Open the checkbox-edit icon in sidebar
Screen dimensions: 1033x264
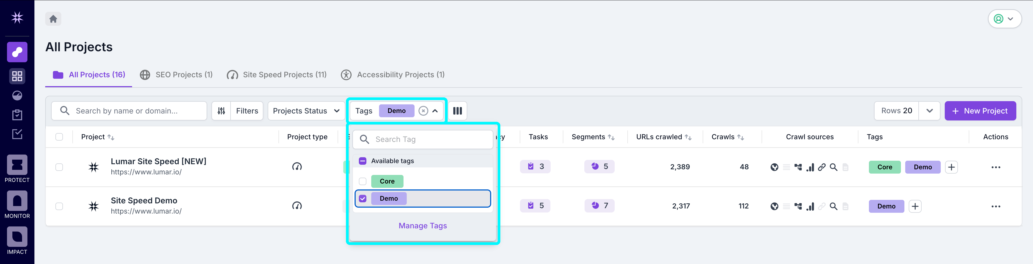point(17,134)
